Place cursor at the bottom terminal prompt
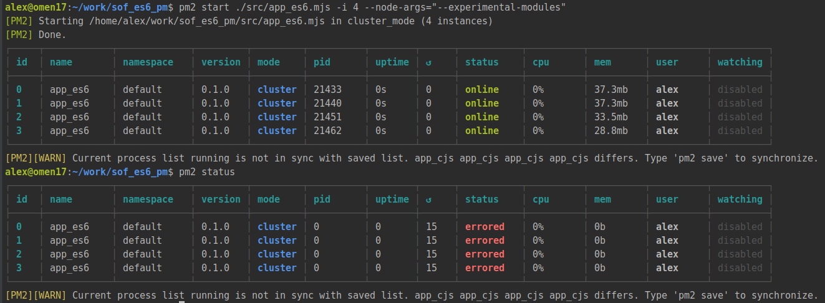825x303 pixels. point(181,301)
